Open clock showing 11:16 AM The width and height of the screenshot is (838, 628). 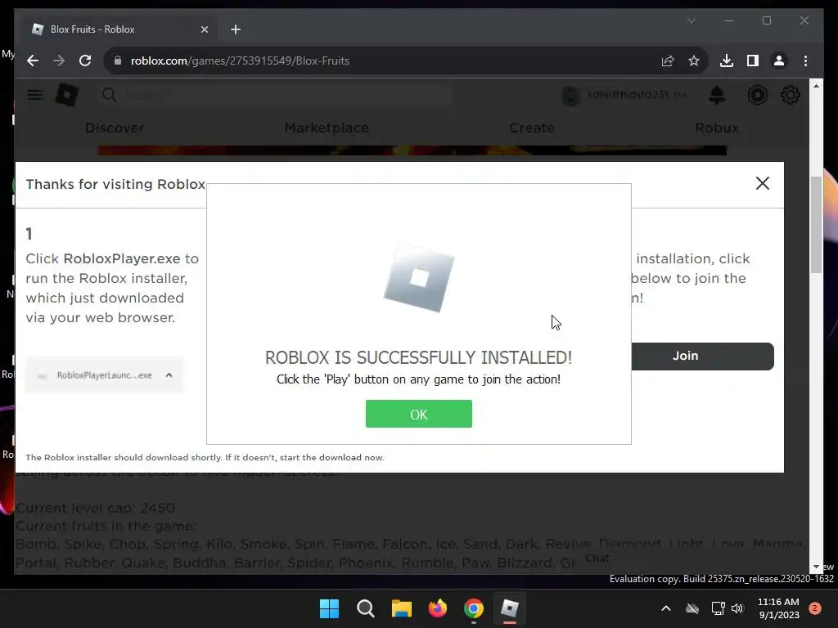pyautogui.click(x=778, y=608)
